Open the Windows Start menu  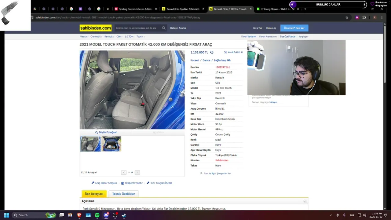(x=7, y=215)
